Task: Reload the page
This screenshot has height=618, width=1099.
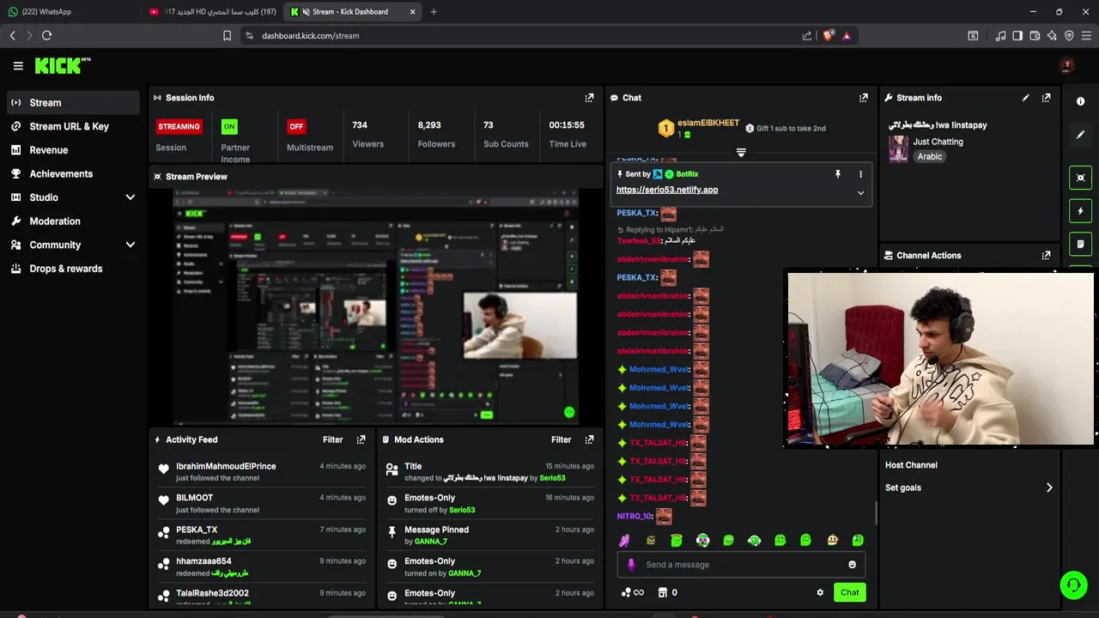Action: pos(46,35)
